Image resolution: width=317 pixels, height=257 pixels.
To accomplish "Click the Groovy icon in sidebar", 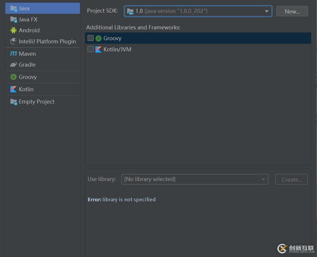I will tap(14, 77).
